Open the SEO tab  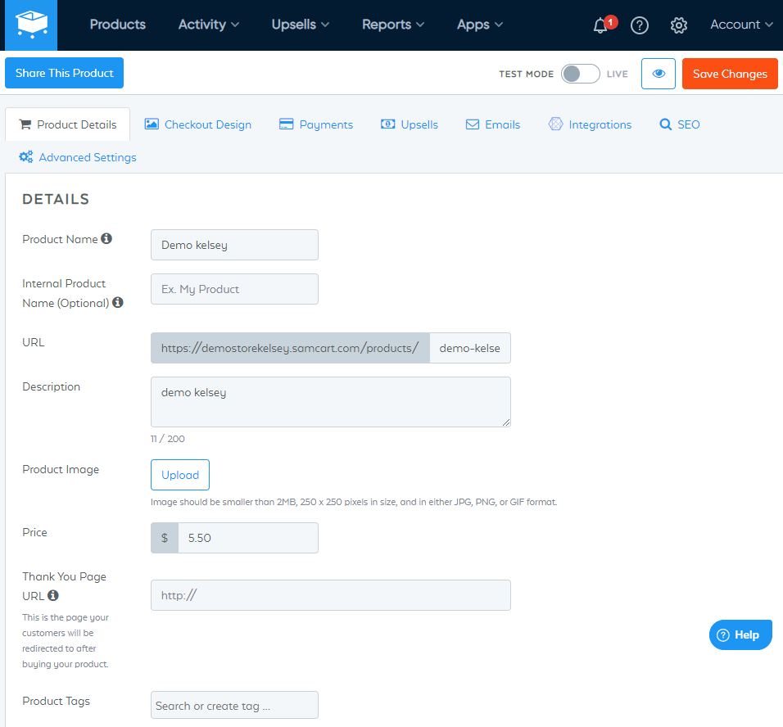coord(680,124)
